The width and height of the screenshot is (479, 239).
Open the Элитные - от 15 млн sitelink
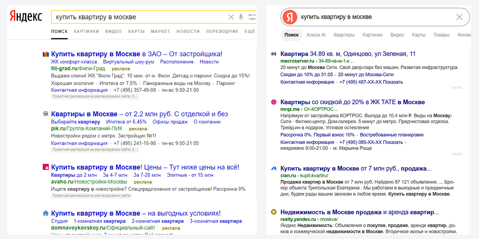[x=190, y=175]
